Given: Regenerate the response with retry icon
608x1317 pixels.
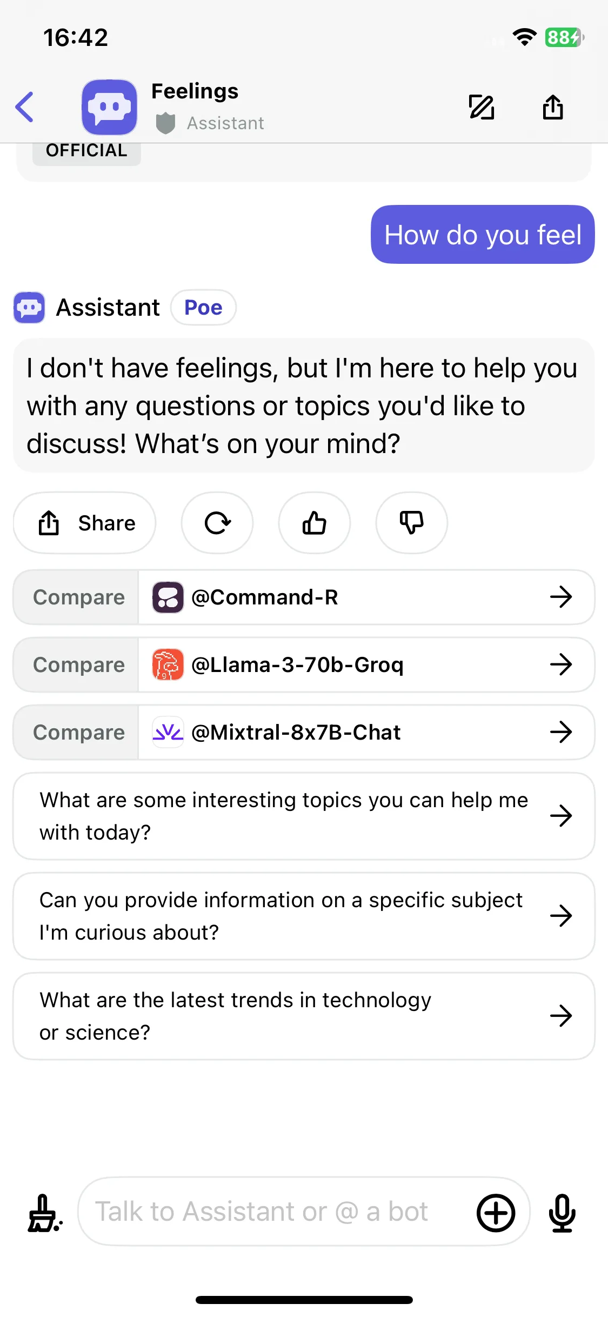Looking at the screenshot, I should (x=217, y=523).
